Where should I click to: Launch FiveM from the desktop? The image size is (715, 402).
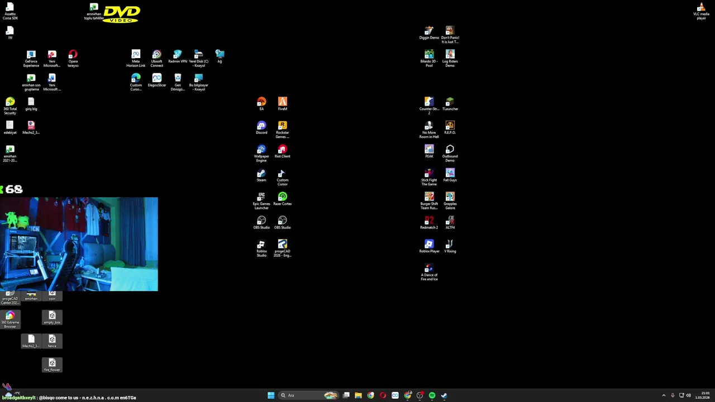click(283, 104)
